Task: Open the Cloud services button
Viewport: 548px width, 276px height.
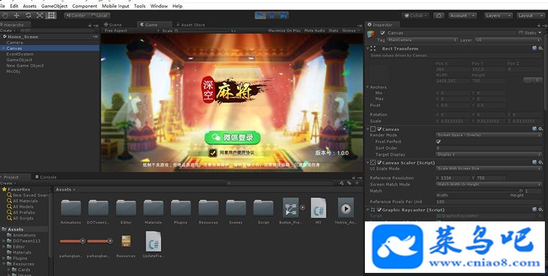Action: tap(439, 16)
